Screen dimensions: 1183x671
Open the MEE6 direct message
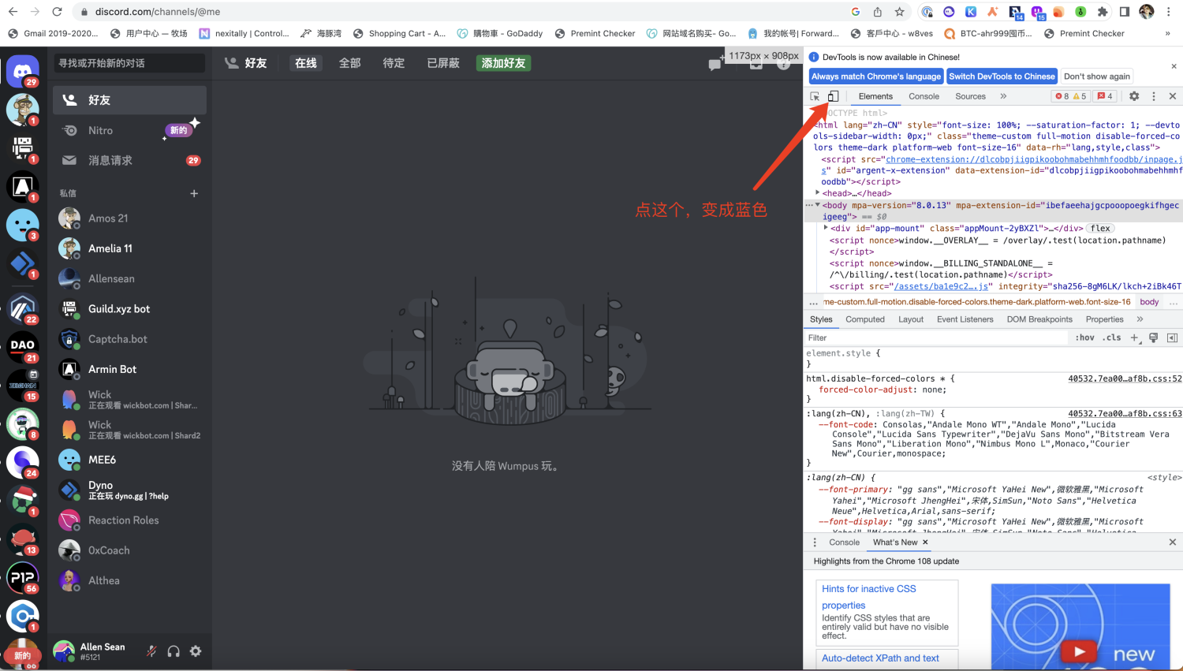coord(129,460)
